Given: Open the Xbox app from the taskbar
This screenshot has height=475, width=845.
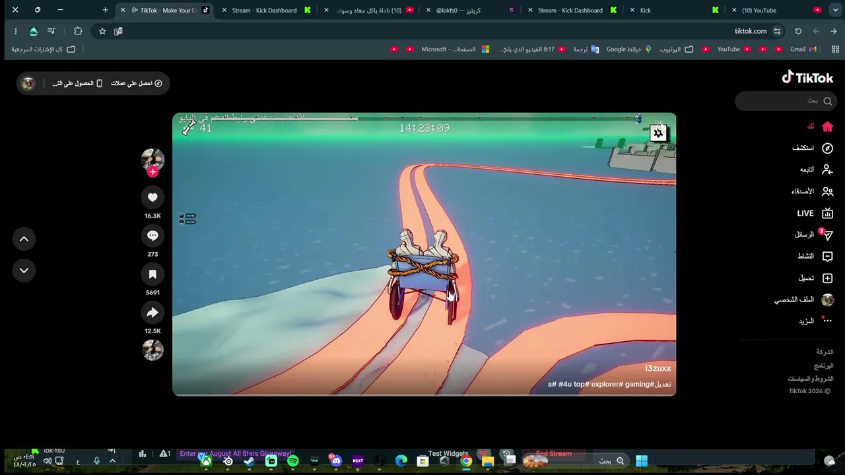Looking at the screenshot, I should coord(206,461).
